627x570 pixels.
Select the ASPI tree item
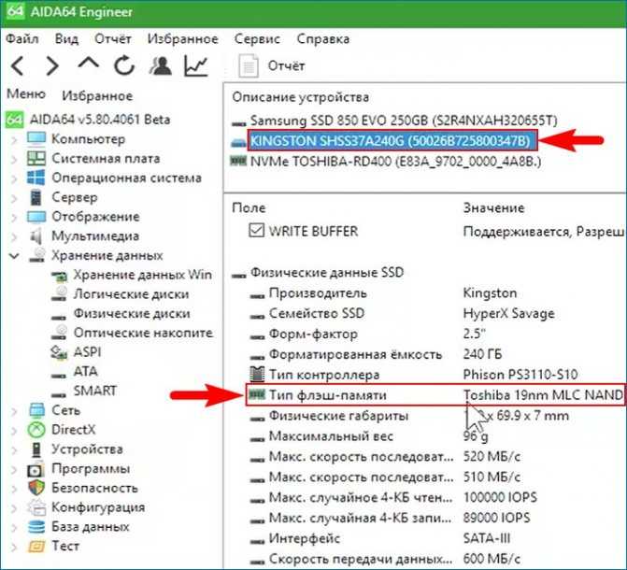pos(87,352)
